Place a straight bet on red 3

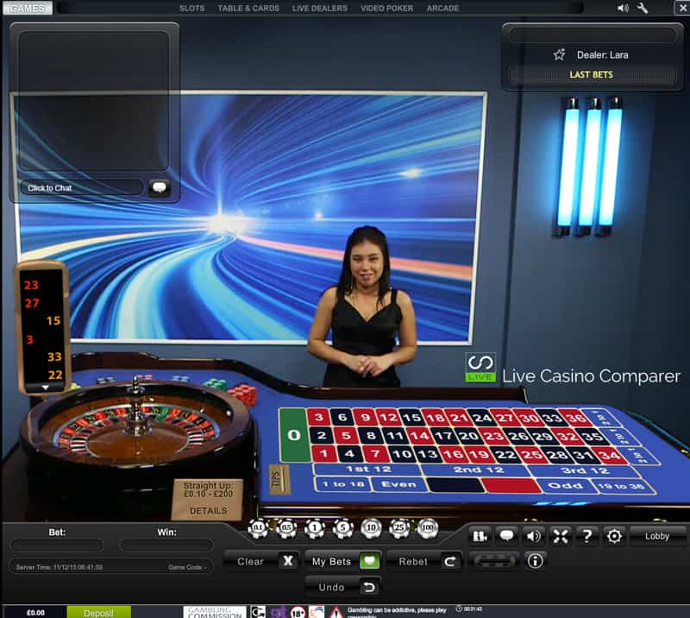319,417
